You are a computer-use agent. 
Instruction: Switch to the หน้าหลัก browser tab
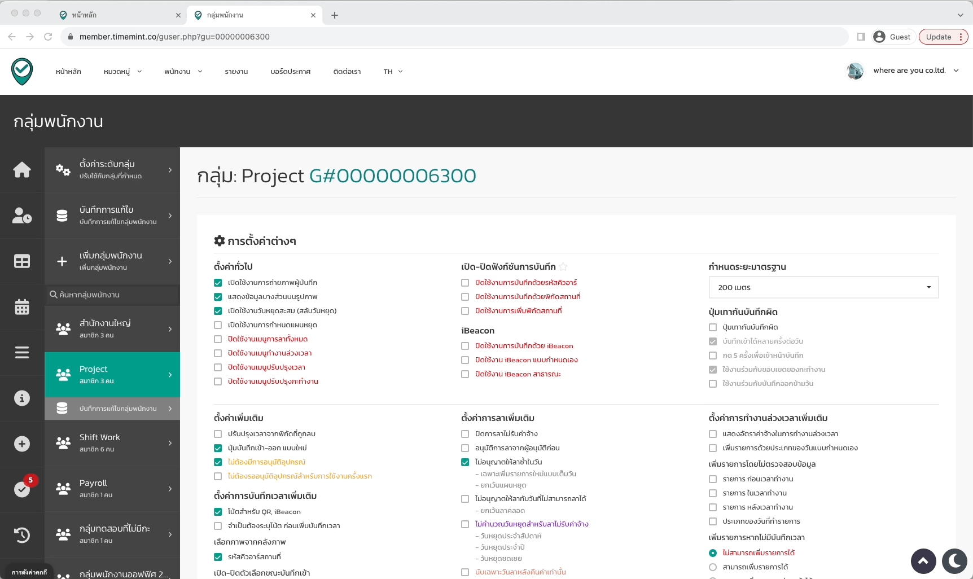click(x=119, y=15)
